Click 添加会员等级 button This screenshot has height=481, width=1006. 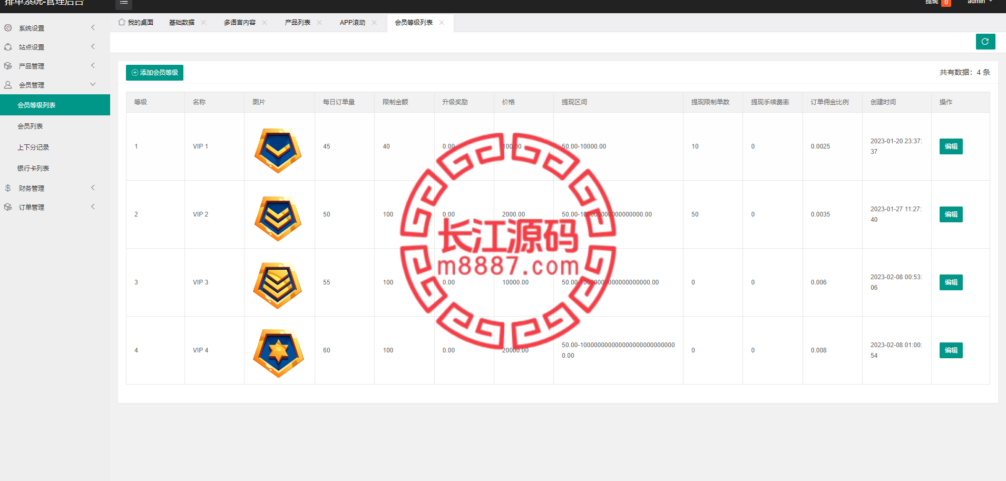click(x=154, y=73)
